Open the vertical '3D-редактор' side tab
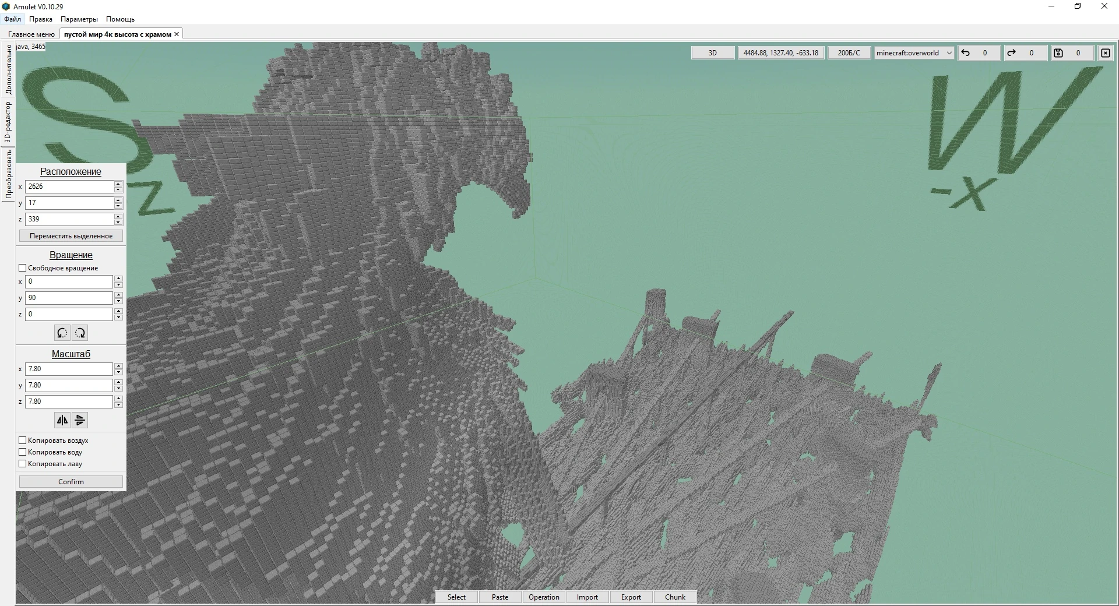 [x=9, y=122]
